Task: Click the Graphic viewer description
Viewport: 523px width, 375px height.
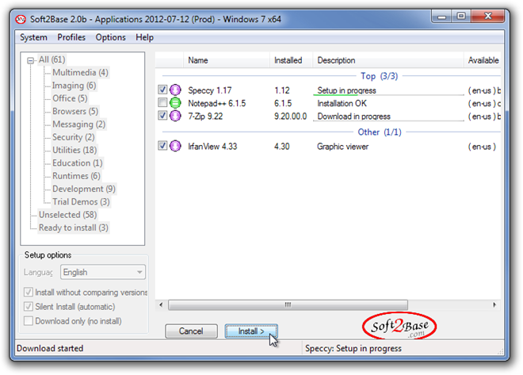Action: 343,147
